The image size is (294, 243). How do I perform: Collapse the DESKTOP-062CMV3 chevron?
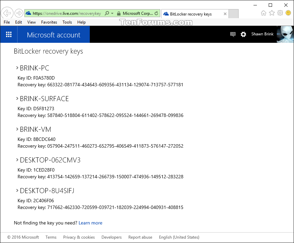[x=17, y=160]
